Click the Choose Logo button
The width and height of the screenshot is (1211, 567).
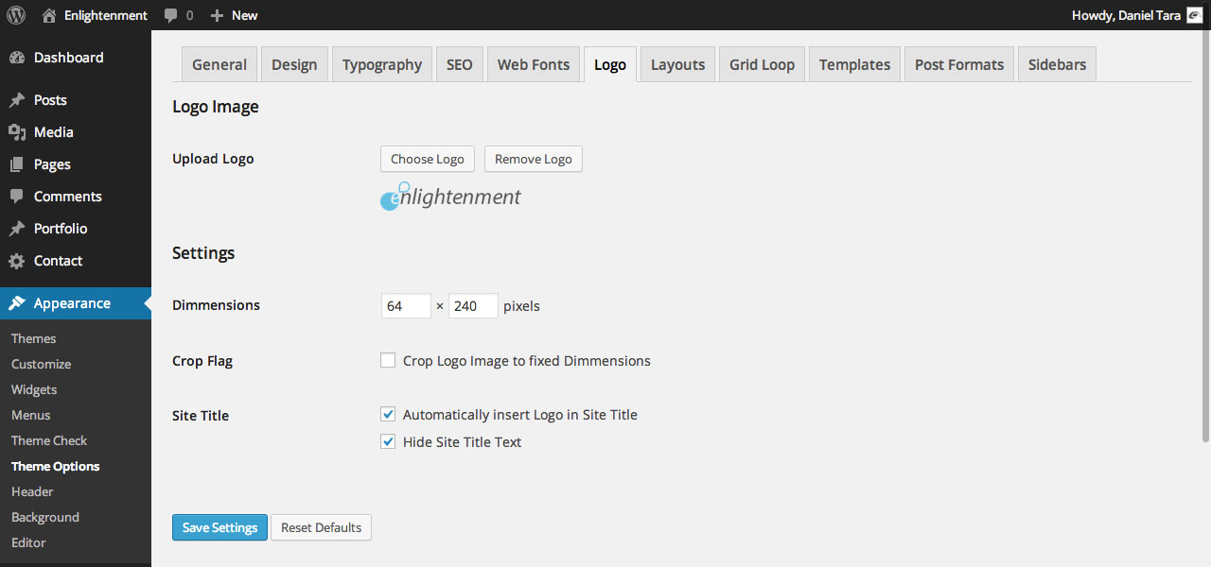coord(427,159)
